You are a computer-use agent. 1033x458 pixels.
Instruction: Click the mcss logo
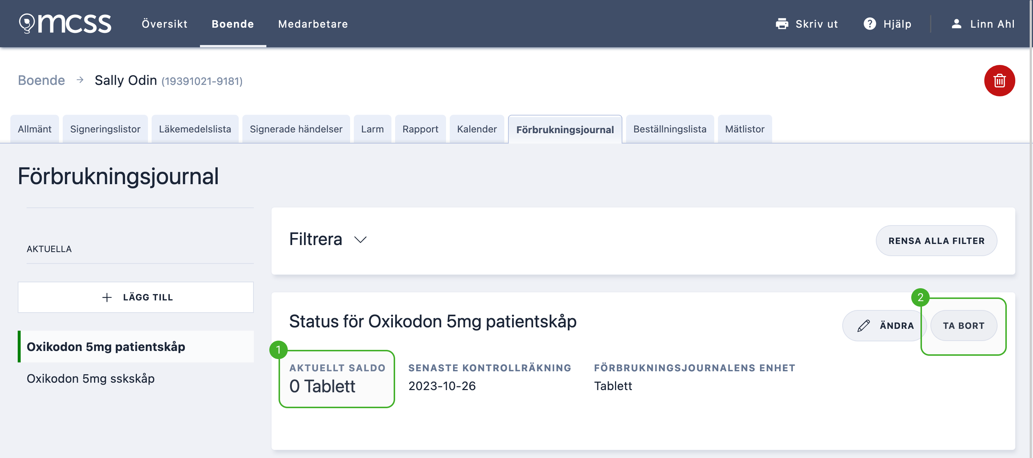pos(65,23)
